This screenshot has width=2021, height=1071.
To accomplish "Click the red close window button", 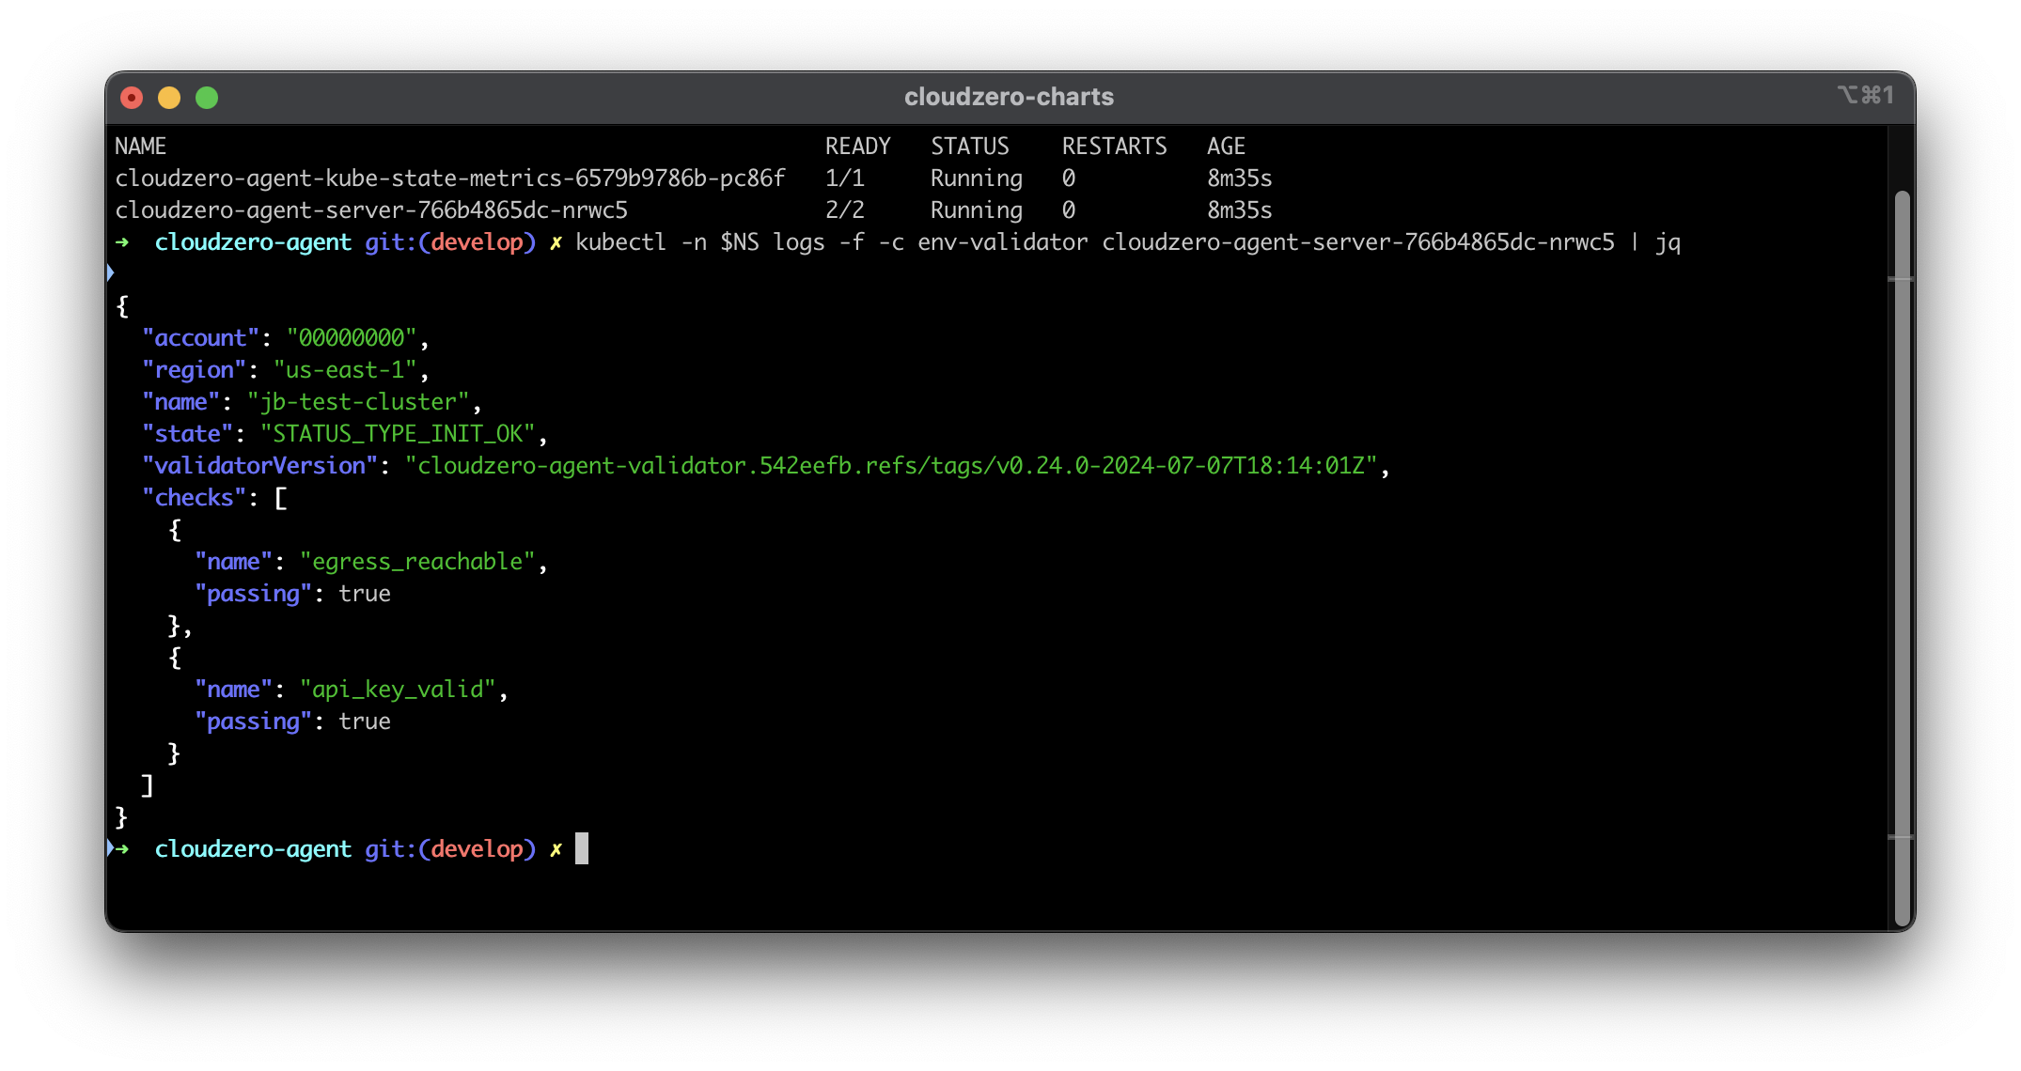I will (133, 98).
